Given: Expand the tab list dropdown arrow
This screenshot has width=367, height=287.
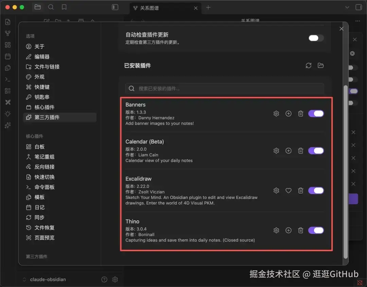Looking at the screenshot, I should 347,7.
